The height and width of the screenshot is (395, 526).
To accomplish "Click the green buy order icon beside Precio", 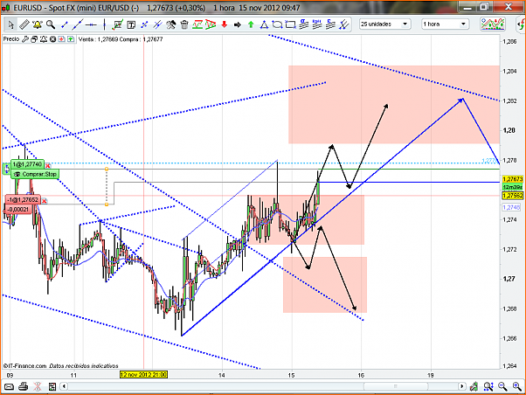I will click(71, 39).
